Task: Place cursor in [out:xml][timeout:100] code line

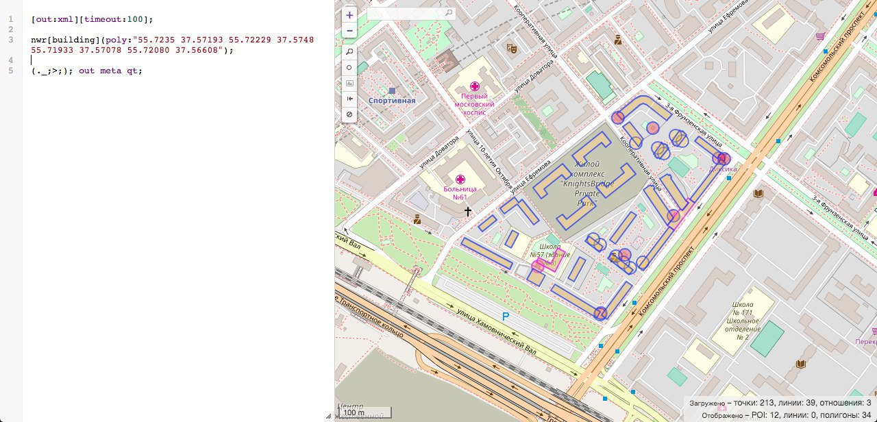Action: point(92,19)
